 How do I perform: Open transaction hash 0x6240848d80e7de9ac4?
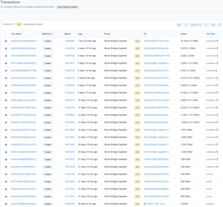coord(25,49)
